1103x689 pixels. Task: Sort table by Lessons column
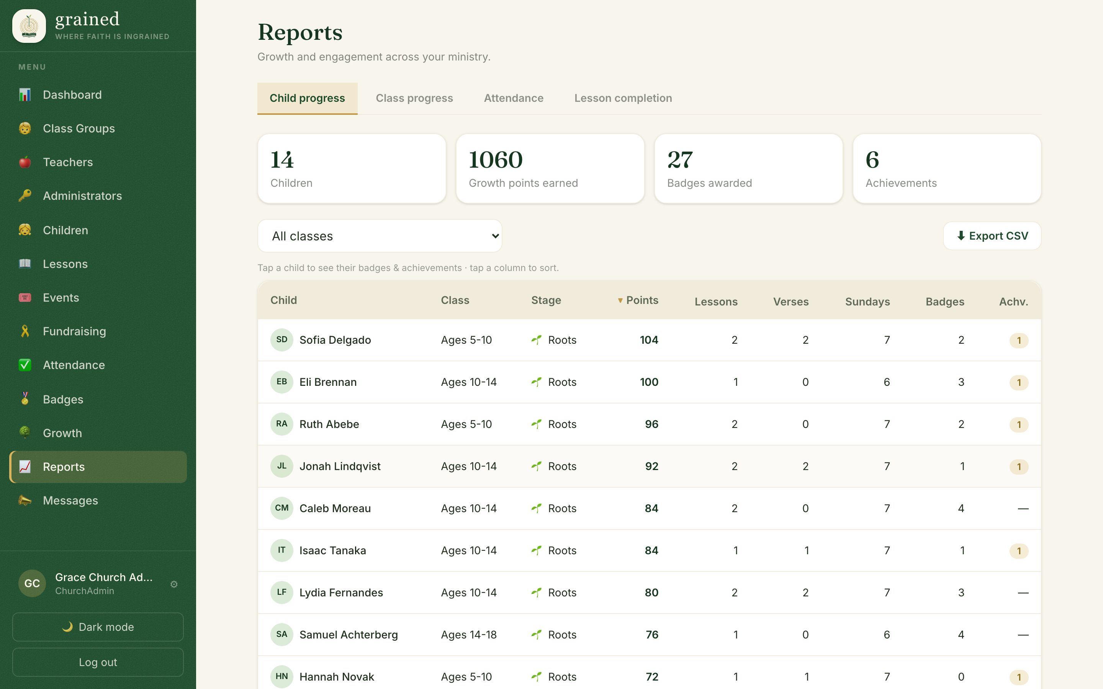point(716,302)
